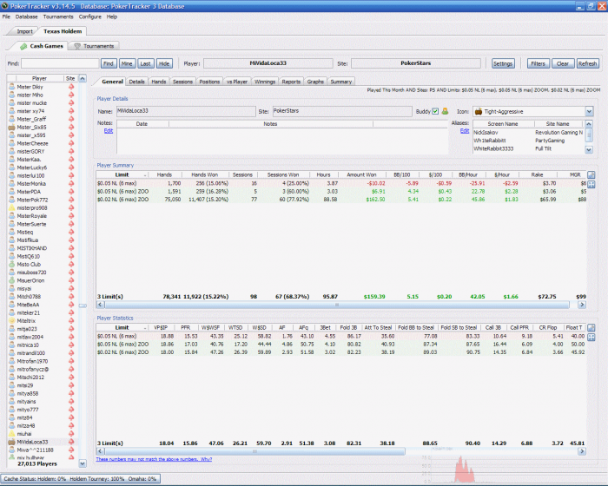The width and height of the screenshot is (608, 486).
Task: Switch to the Tournaments game tab
Action: [94, 46]
